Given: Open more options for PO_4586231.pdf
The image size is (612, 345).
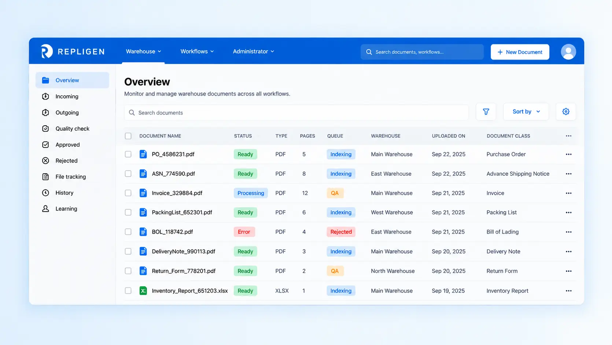Looking at the screenshot, I should [x=568, y=154].
